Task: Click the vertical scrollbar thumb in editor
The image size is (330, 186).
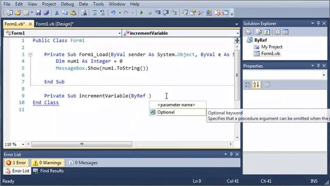Action: tap(237, 74)
